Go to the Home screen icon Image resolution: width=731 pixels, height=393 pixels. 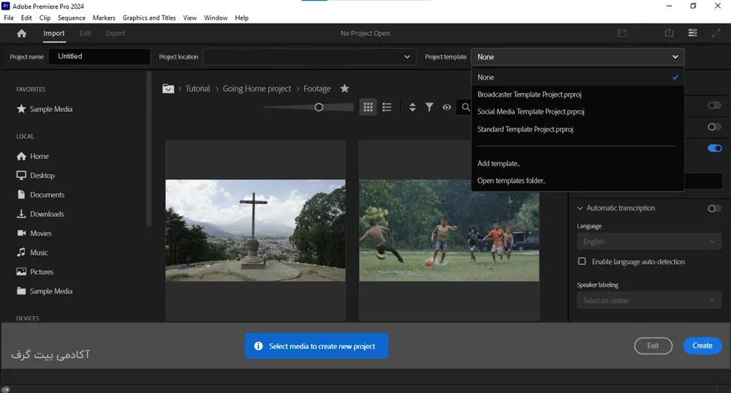click(x=21, y=33)
